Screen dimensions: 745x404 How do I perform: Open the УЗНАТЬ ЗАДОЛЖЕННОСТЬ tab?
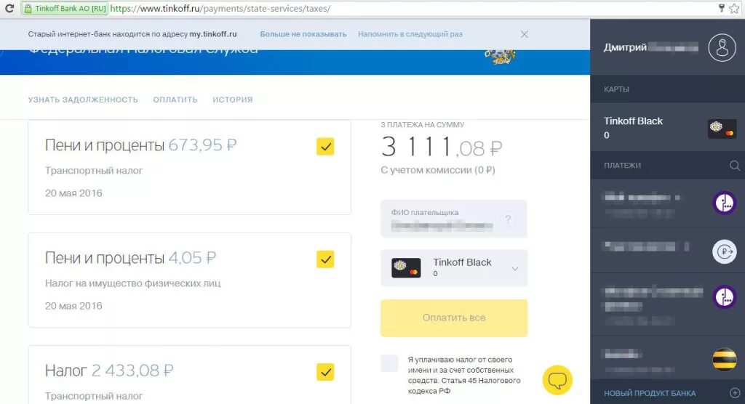83,100
